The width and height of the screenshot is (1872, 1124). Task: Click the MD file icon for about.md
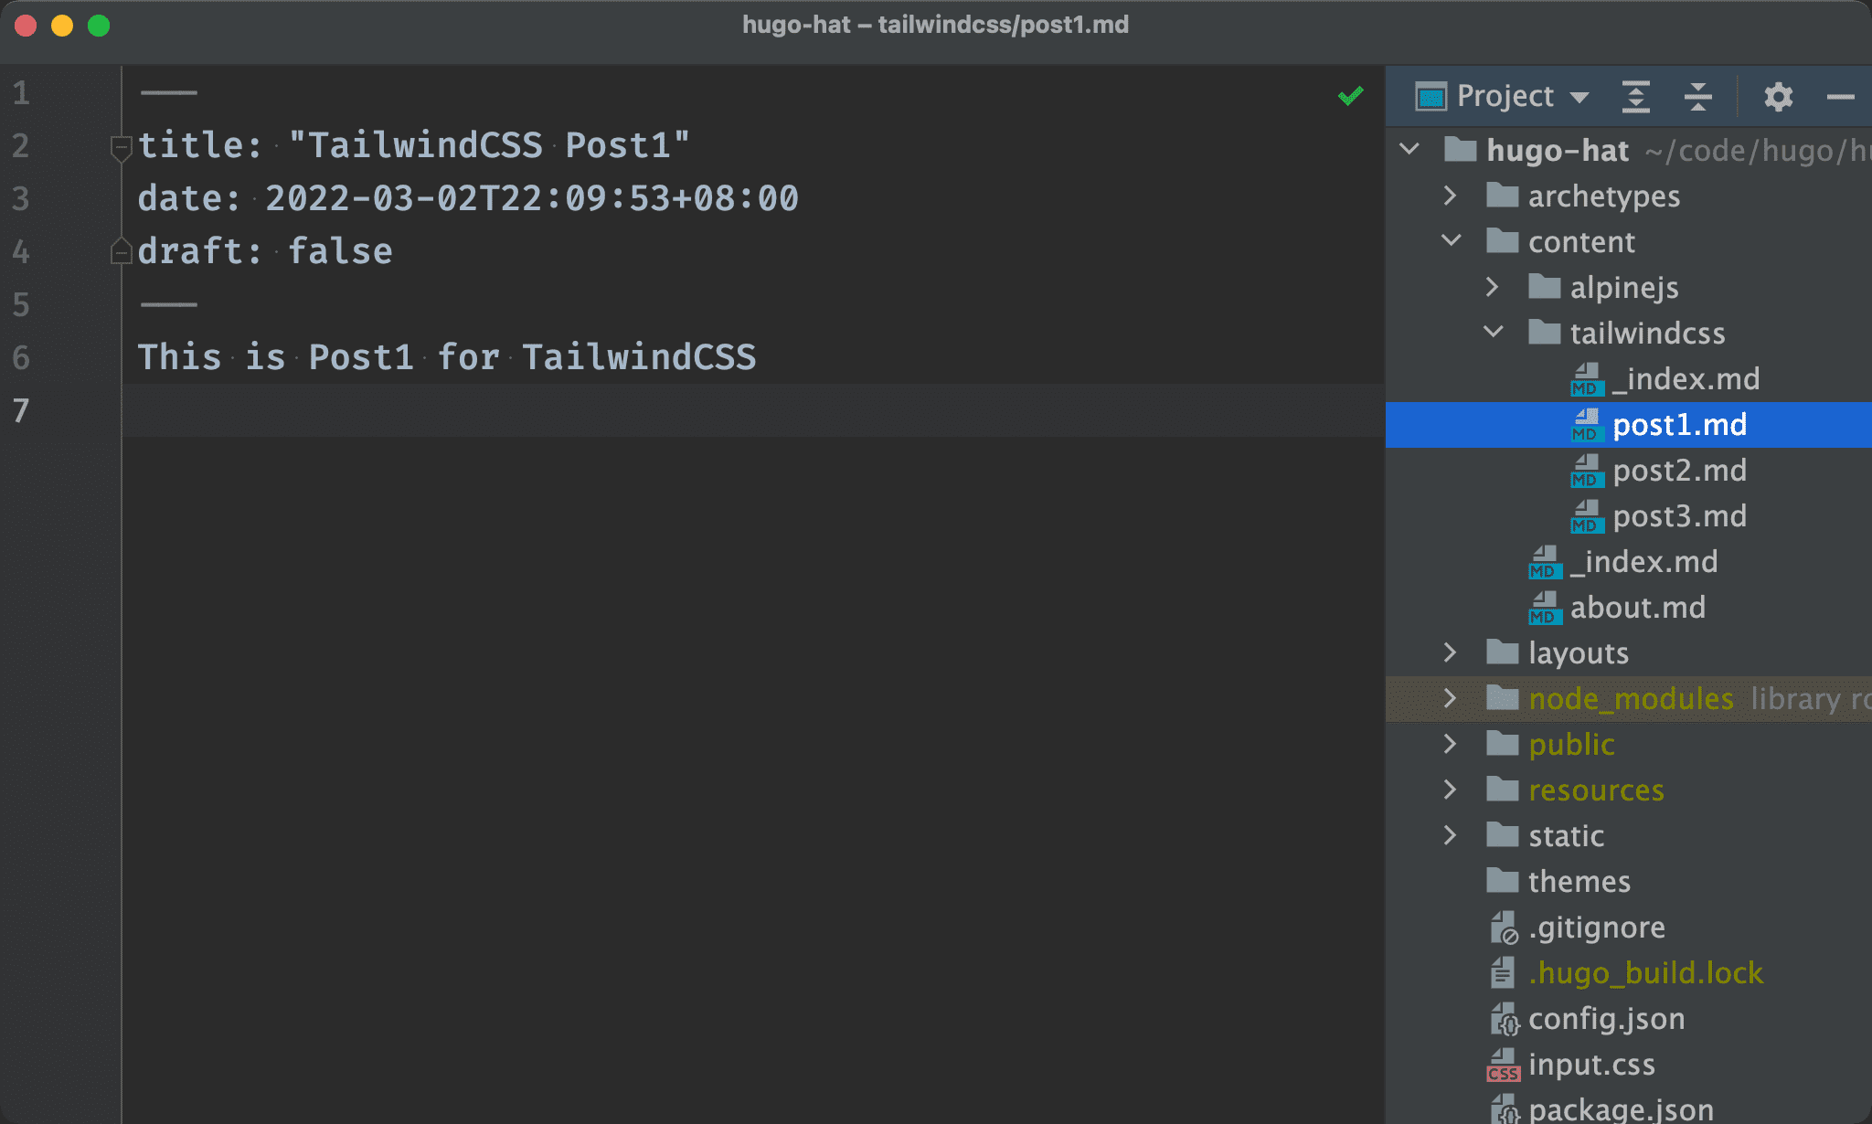tap(1545, 607)
